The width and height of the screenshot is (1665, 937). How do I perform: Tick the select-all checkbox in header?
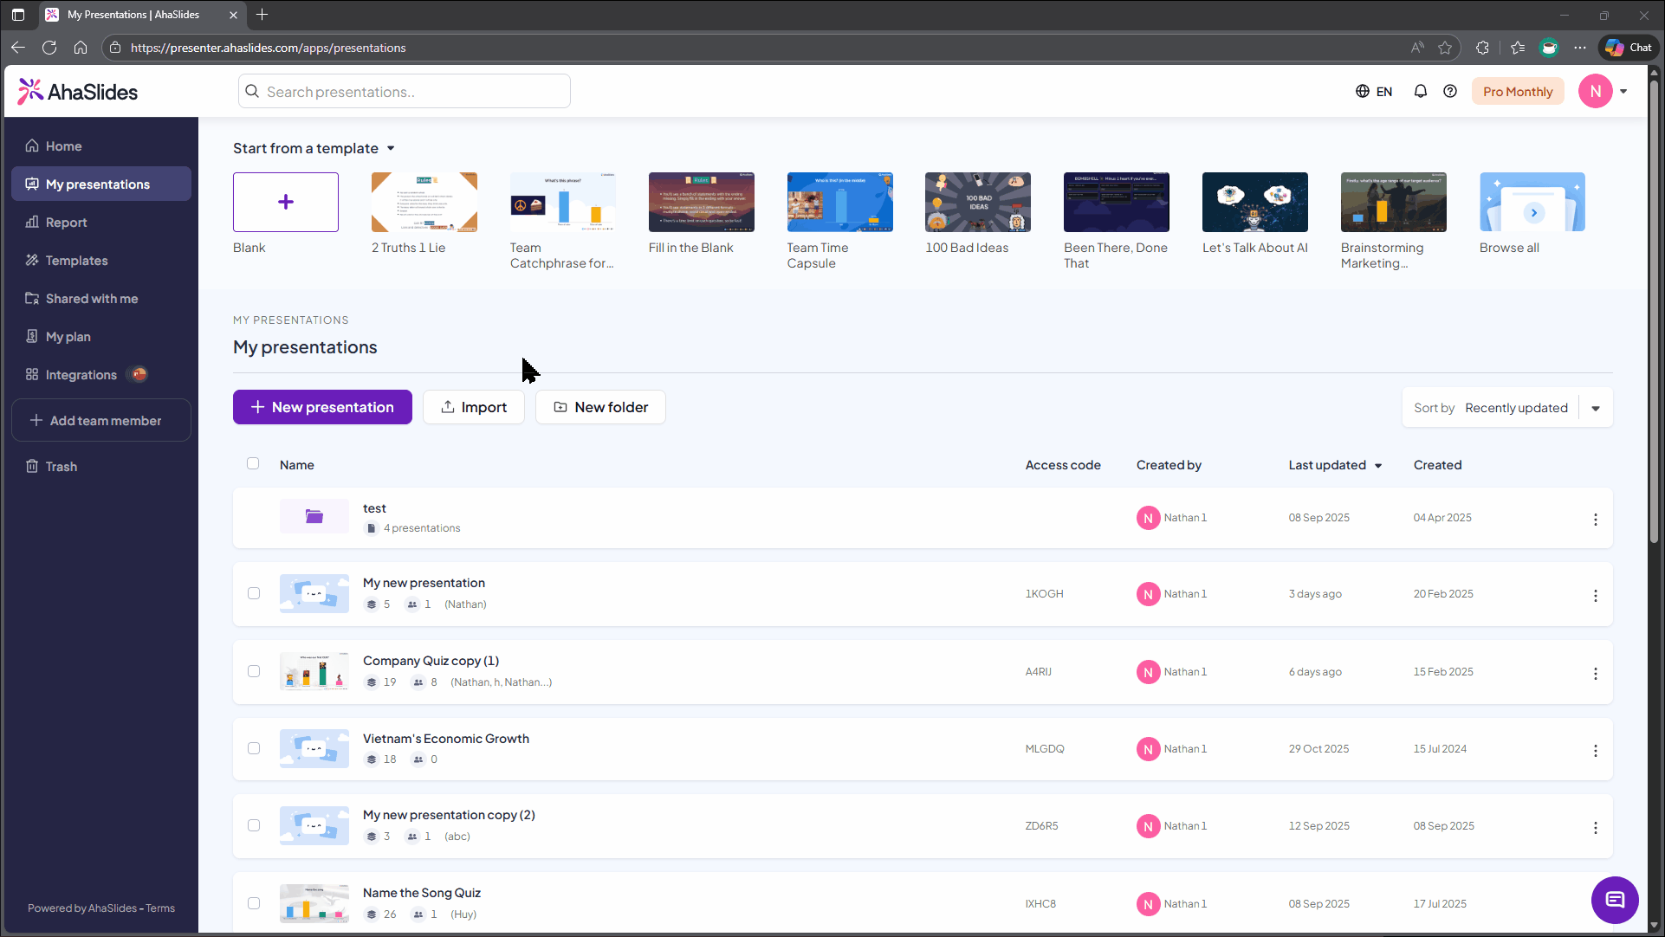pos(253,463)
